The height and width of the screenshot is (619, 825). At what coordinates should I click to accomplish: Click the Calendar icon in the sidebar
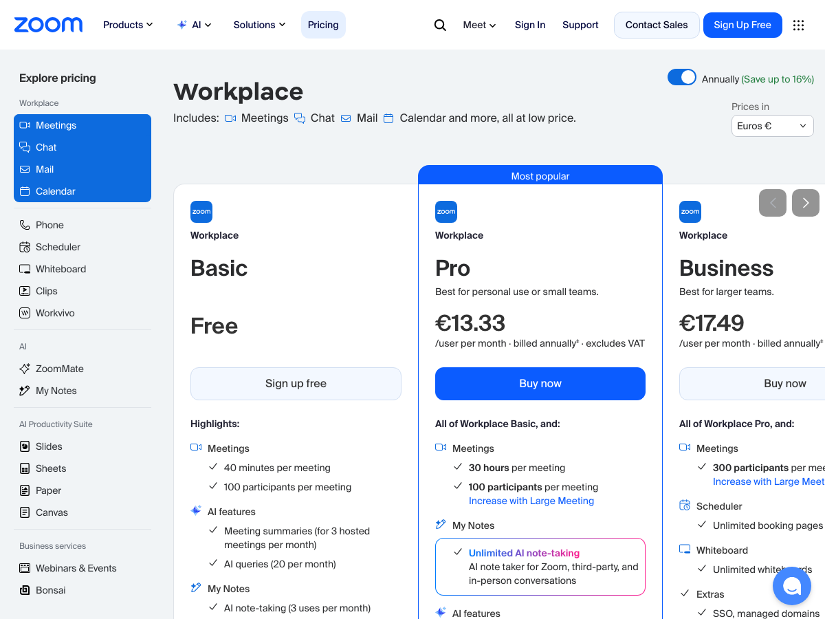25,191
